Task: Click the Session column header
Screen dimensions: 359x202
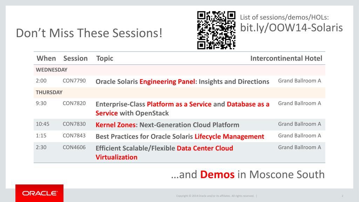Action: [76, 59]
